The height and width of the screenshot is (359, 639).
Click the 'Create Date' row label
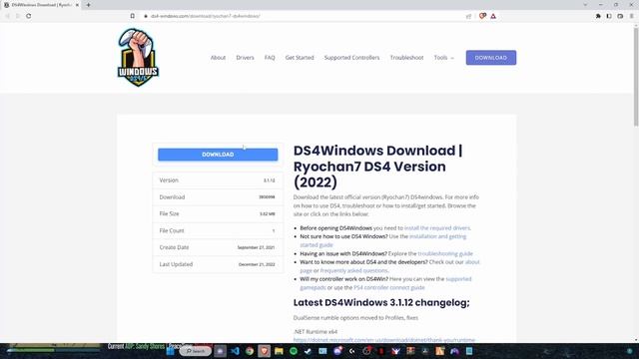(174, 247)
